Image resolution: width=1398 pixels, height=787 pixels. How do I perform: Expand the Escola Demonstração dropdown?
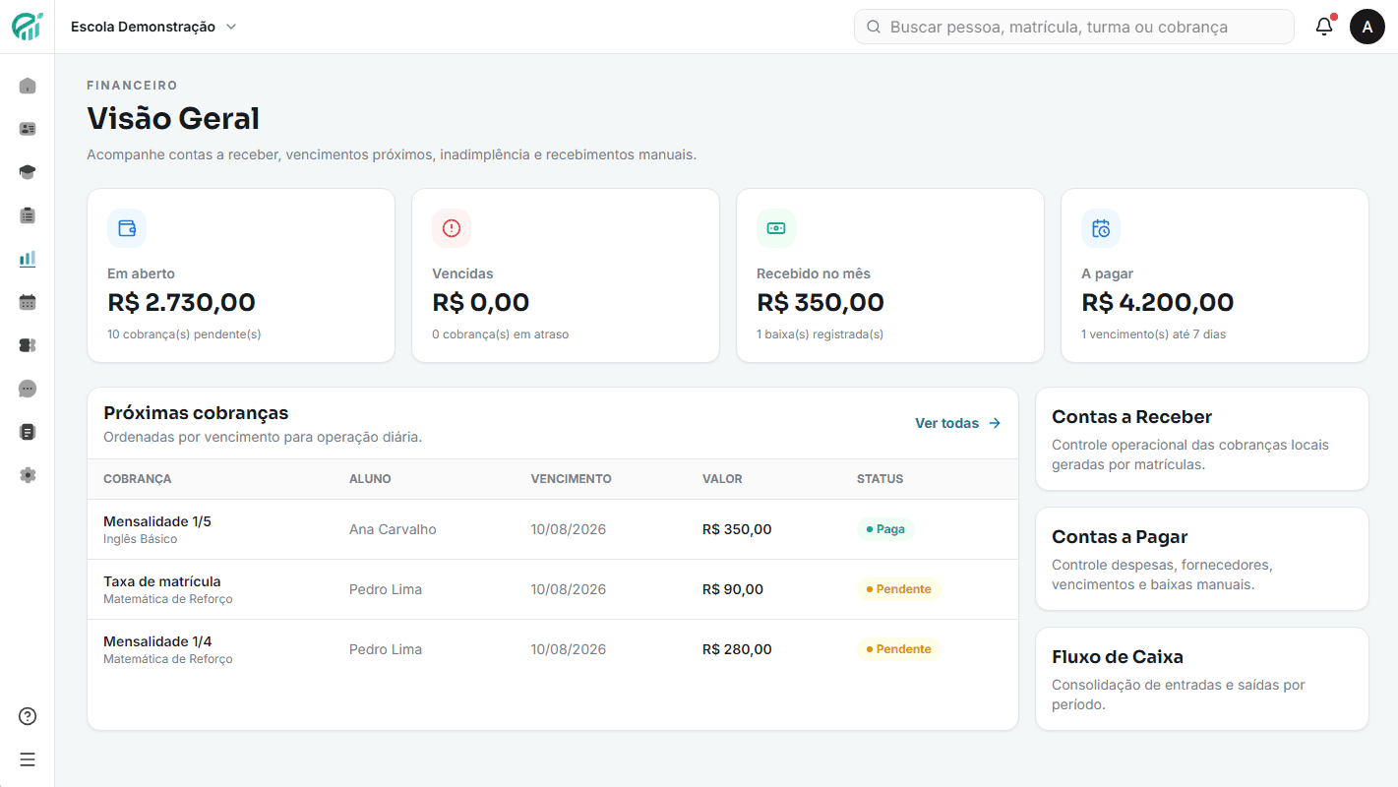[153, 27]
